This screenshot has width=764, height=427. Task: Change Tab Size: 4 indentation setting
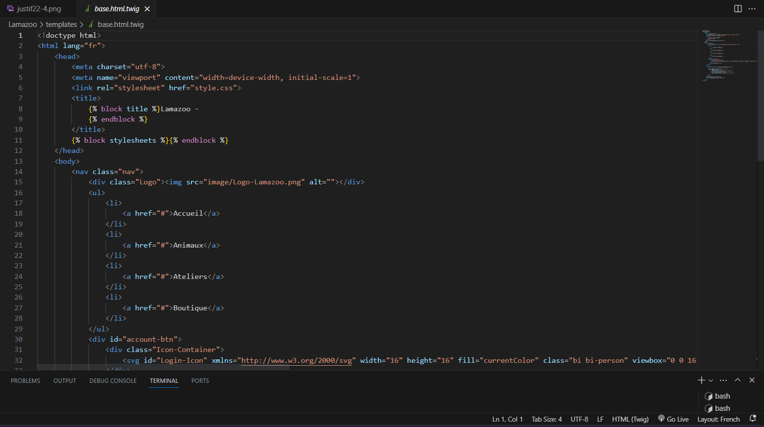[x=547, y=419]
